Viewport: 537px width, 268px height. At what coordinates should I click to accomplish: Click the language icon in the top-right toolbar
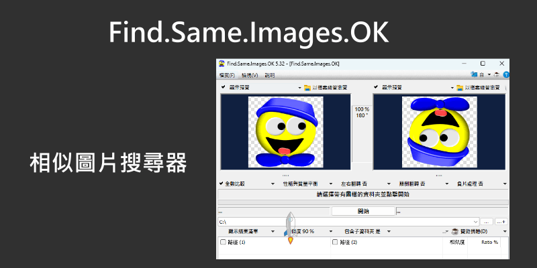pos(475,75)
